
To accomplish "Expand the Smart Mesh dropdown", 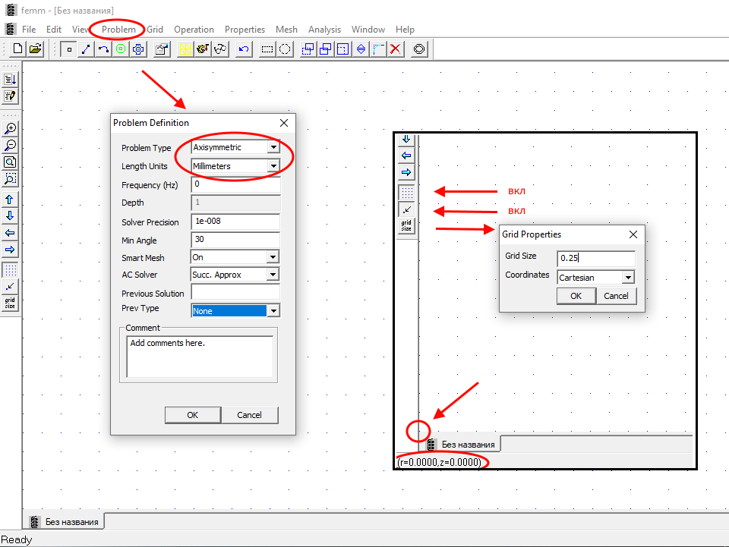I will click(x=273, y=256).
